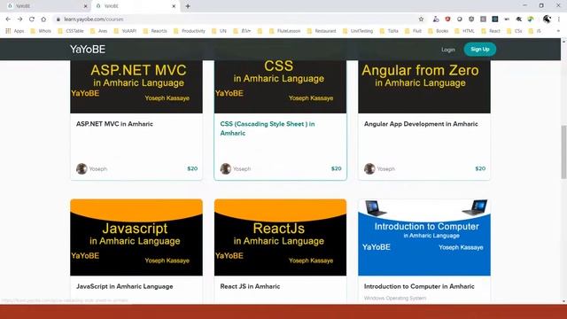567x319 pixels.
Task: Open the Chrome profile avatar
Action: [547, 19]
